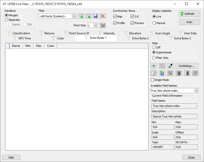Open the Extra Bytes 3 tab
The width and height of the screenshot is (204, 162).
click(180, 38)
